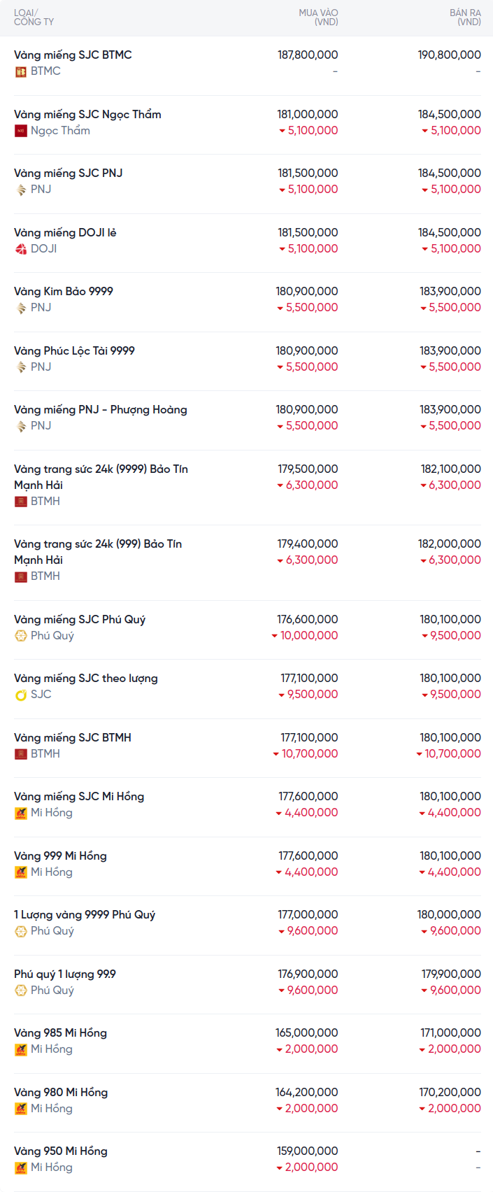Click PNJ logo under Vàng Kim Bảo 9999
The width and height of the screenshot is (493, 1192).
click(21, 308)
